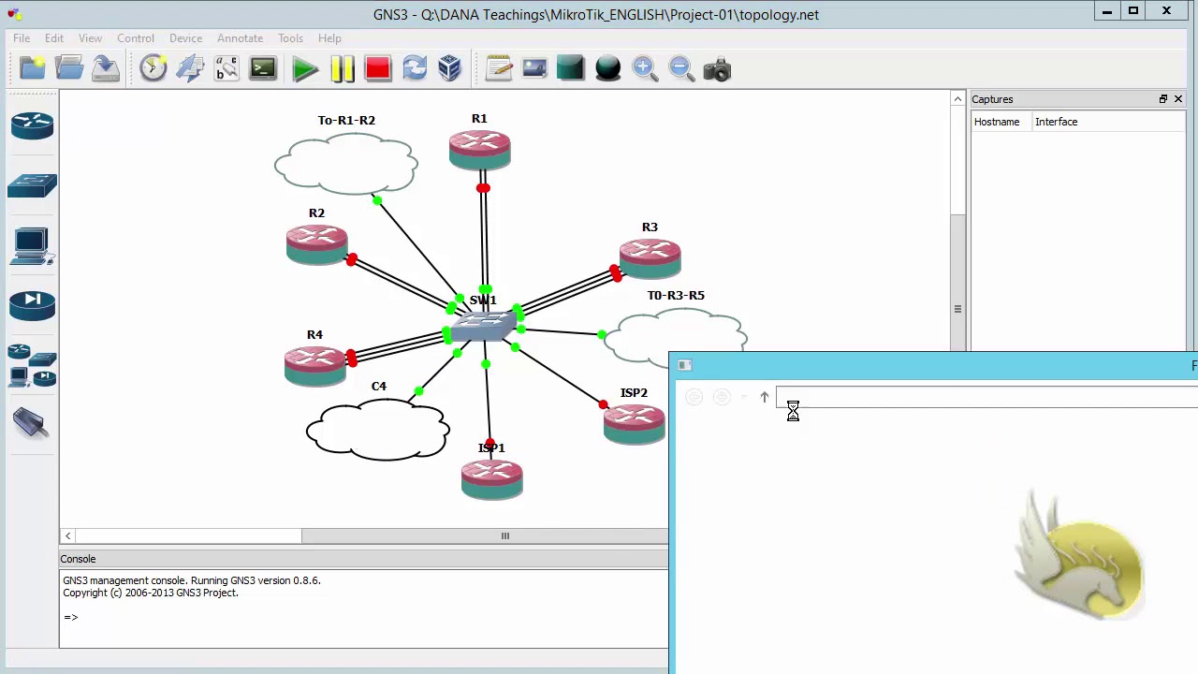Viewport: 1198px width, 674px height.
Task: Click the Save project toolbar icon
Action: 106,68
